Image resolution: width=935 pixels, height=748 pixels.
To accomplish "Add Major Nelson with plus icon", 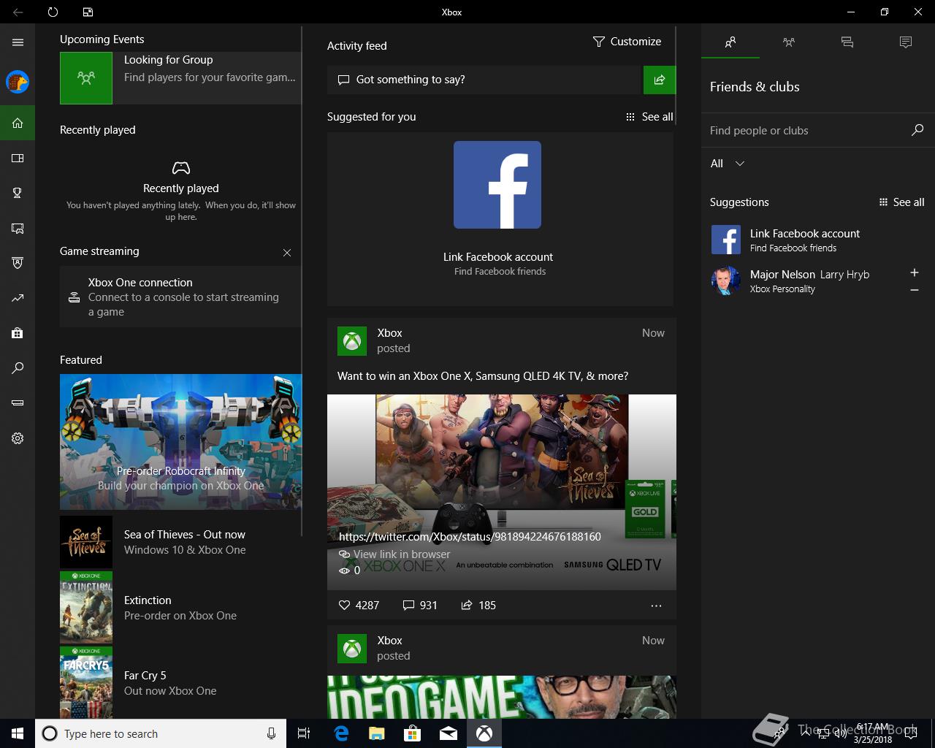I will click(x=914, y=272).
